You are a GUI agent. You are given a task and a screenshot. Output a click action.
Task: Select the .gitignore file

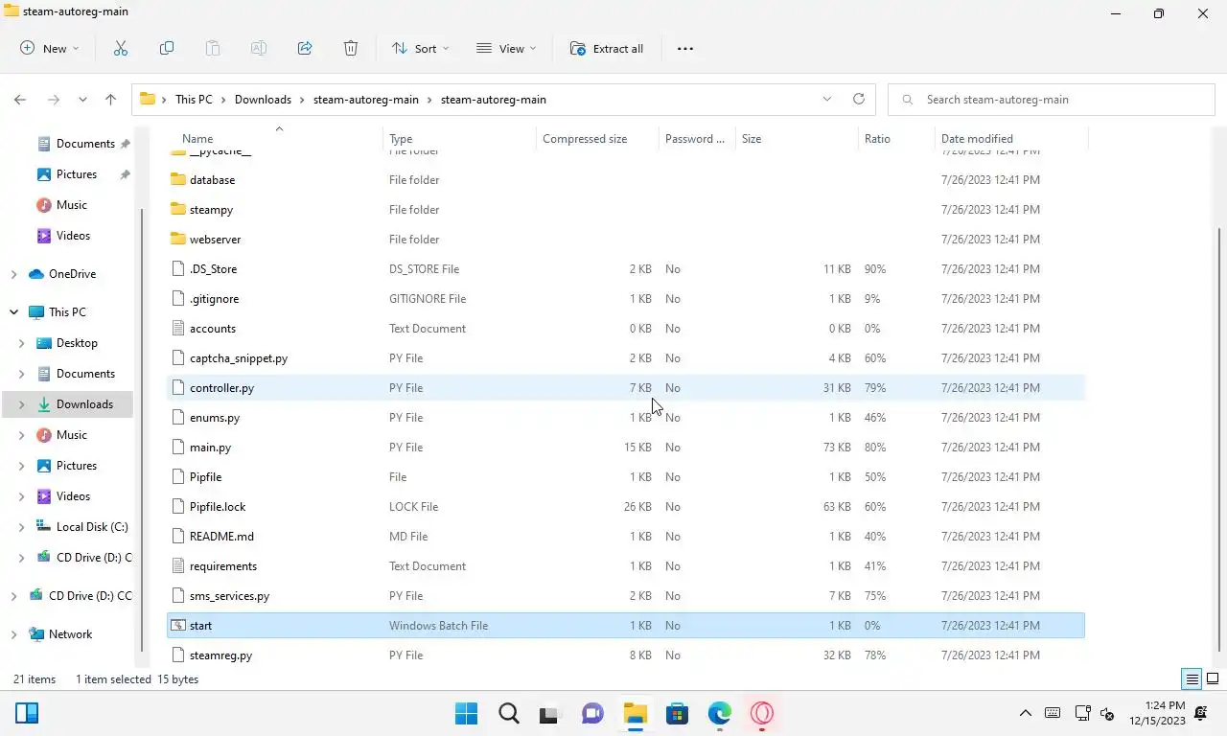click(x=626, y=299)
